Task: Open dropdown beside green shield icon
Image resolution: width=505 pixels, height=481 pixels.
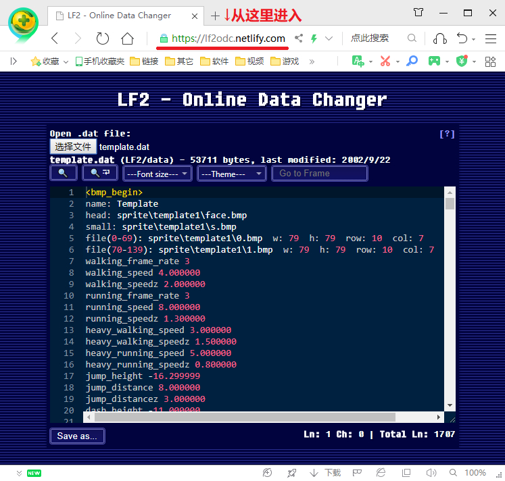Action: point(474,61)
